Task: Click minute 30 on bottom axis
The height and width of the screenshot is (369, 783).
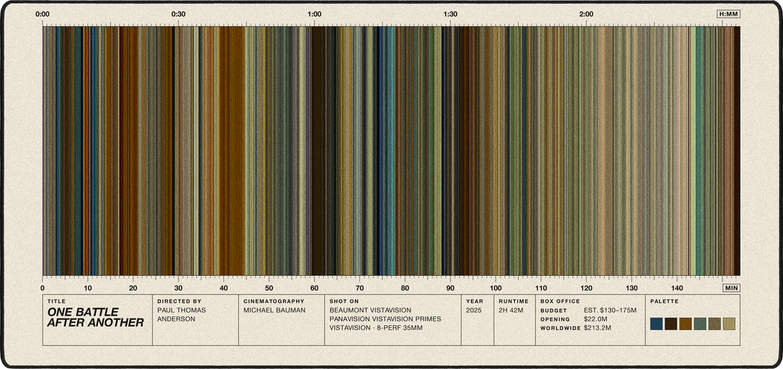Action: click(178, 288)
